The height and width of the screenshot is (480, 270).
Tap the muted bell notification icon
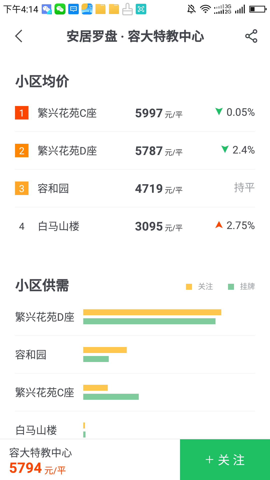point(191,9)
